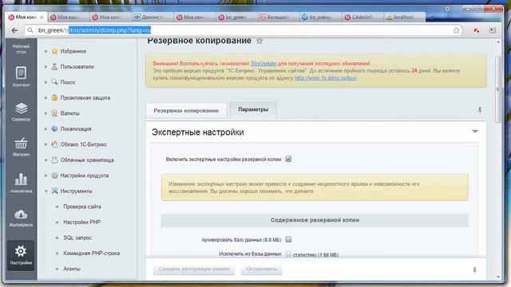Collapse the Инструменты tree node
The height and width of the screenshot is (287, 511).
(46, 191)
